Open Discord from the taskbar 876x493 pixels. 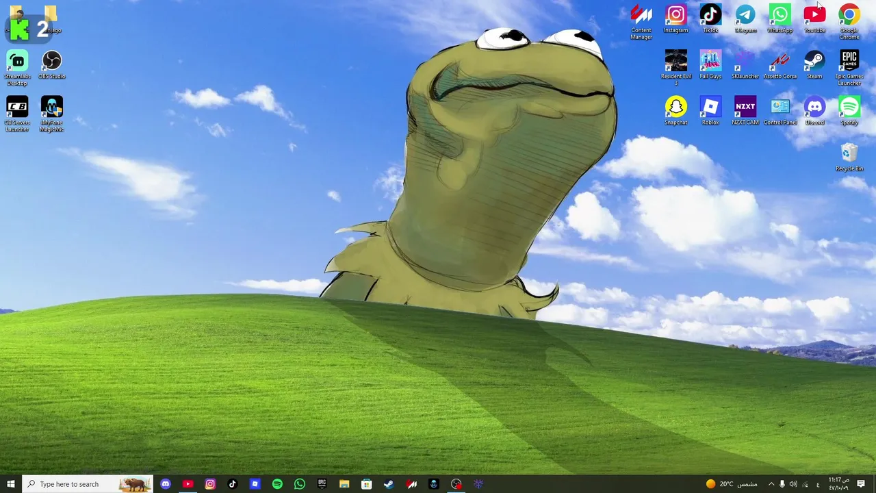click(165, 484)
